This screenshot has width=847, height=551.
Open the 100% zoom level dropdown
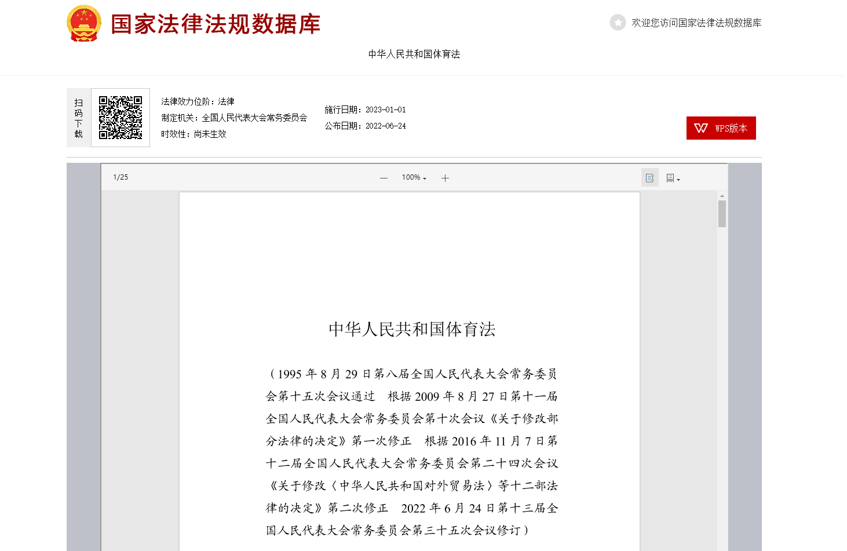(414, 178)
